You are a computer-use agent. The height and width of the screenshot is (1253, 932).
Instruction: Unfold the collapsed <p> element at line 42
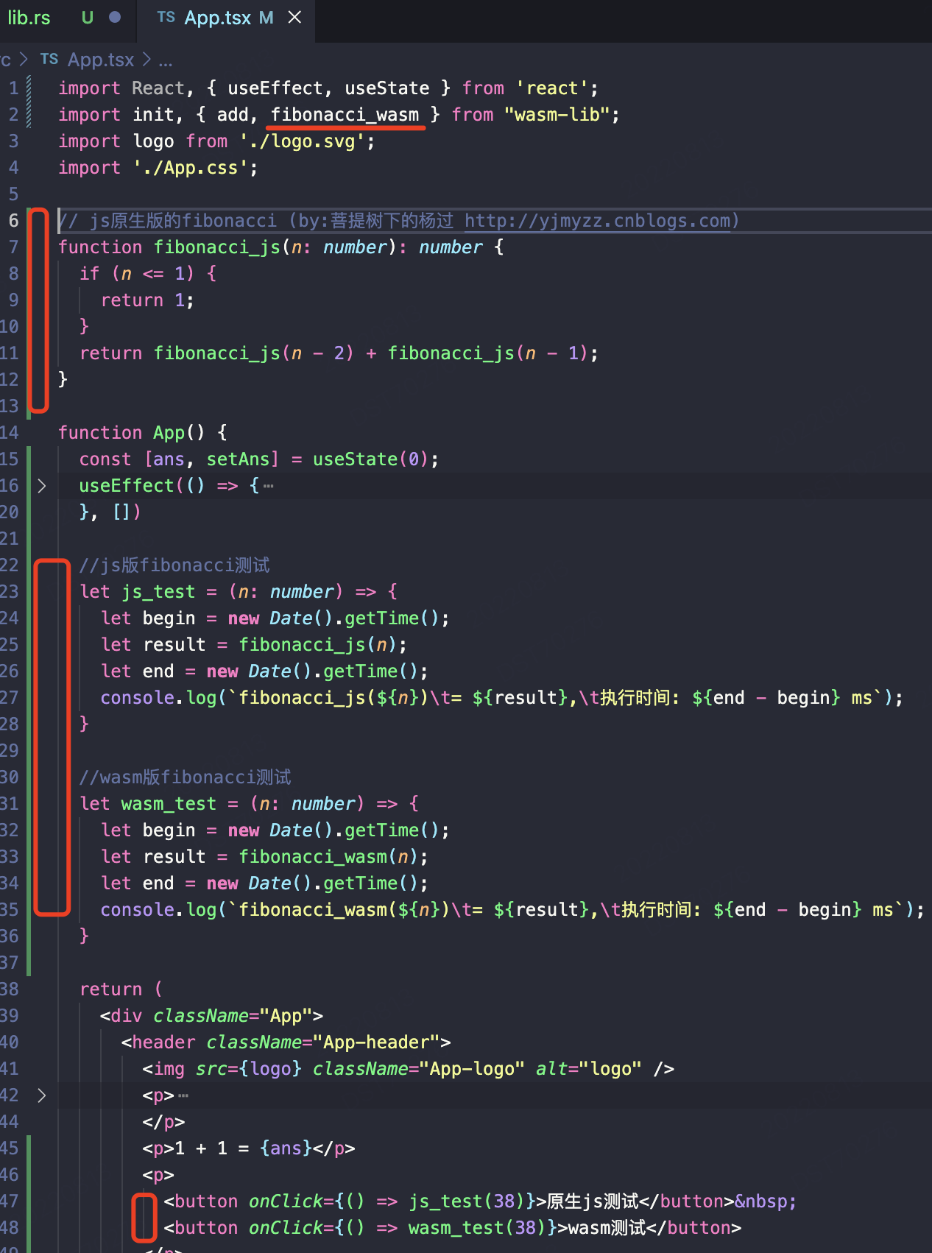tap(42, 1095)
